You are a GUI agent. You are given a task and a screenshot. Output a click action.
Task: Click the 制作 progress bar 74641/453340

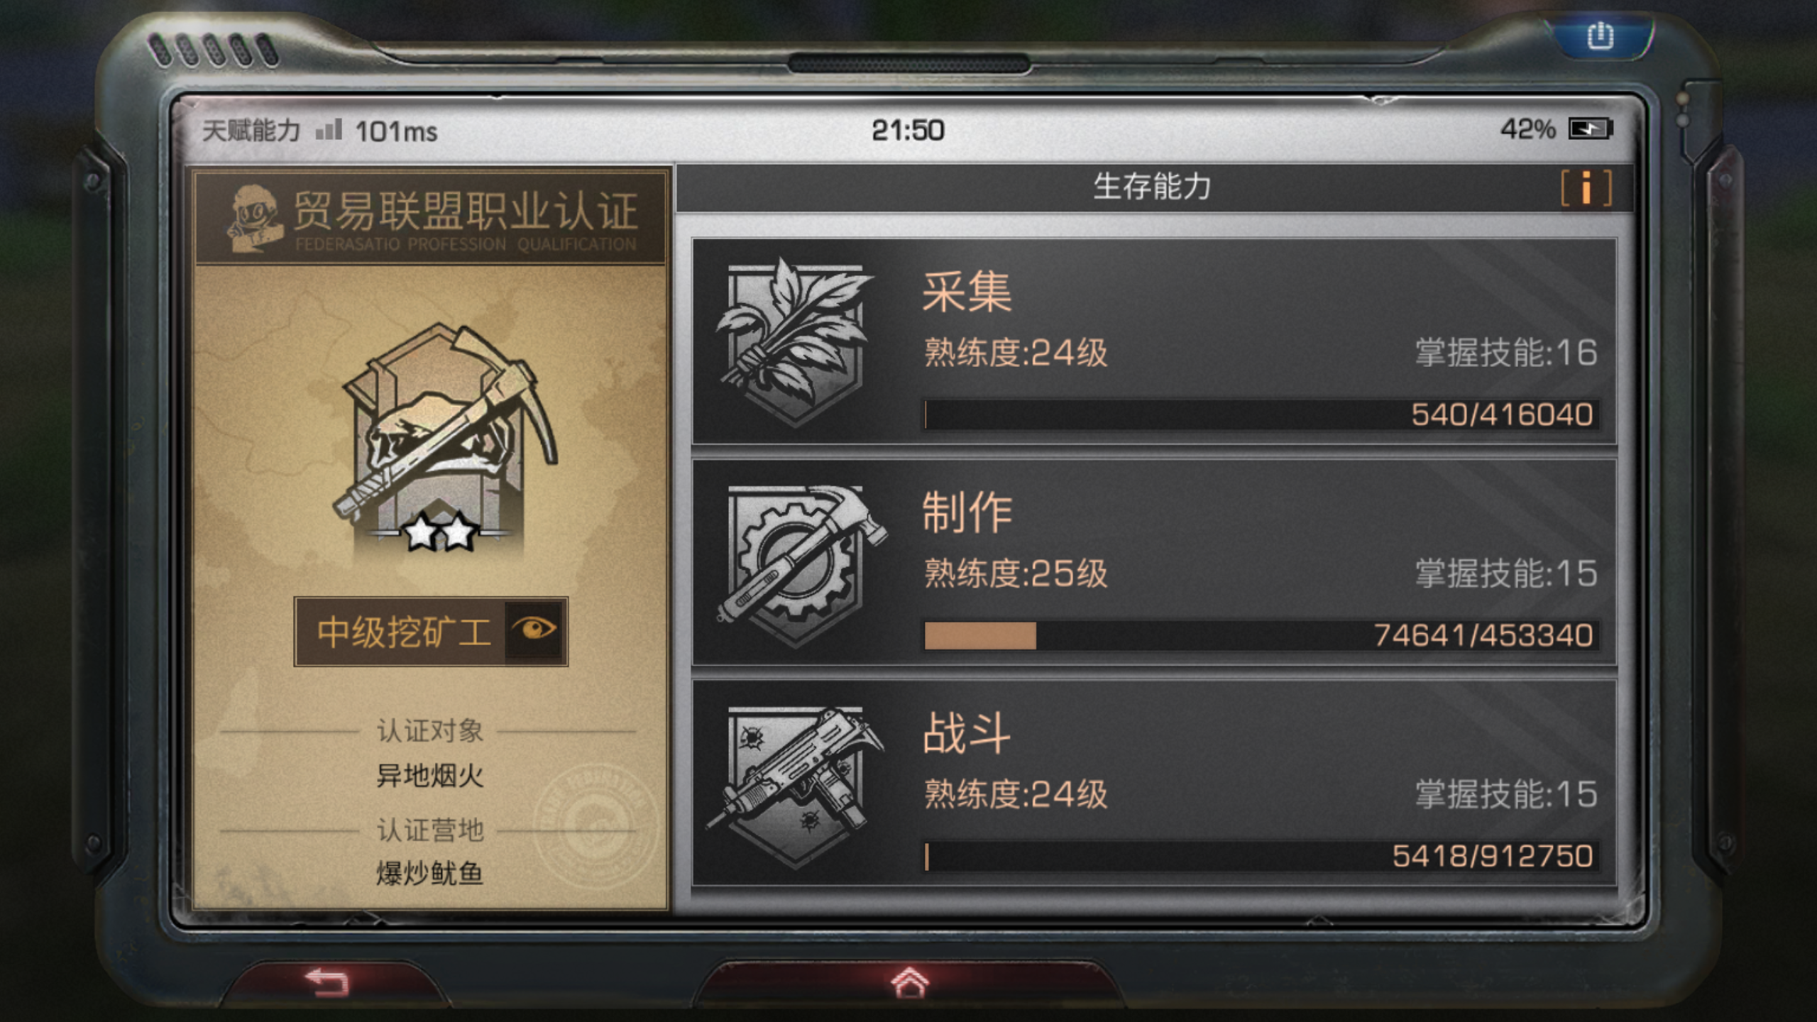point(1260,635)
